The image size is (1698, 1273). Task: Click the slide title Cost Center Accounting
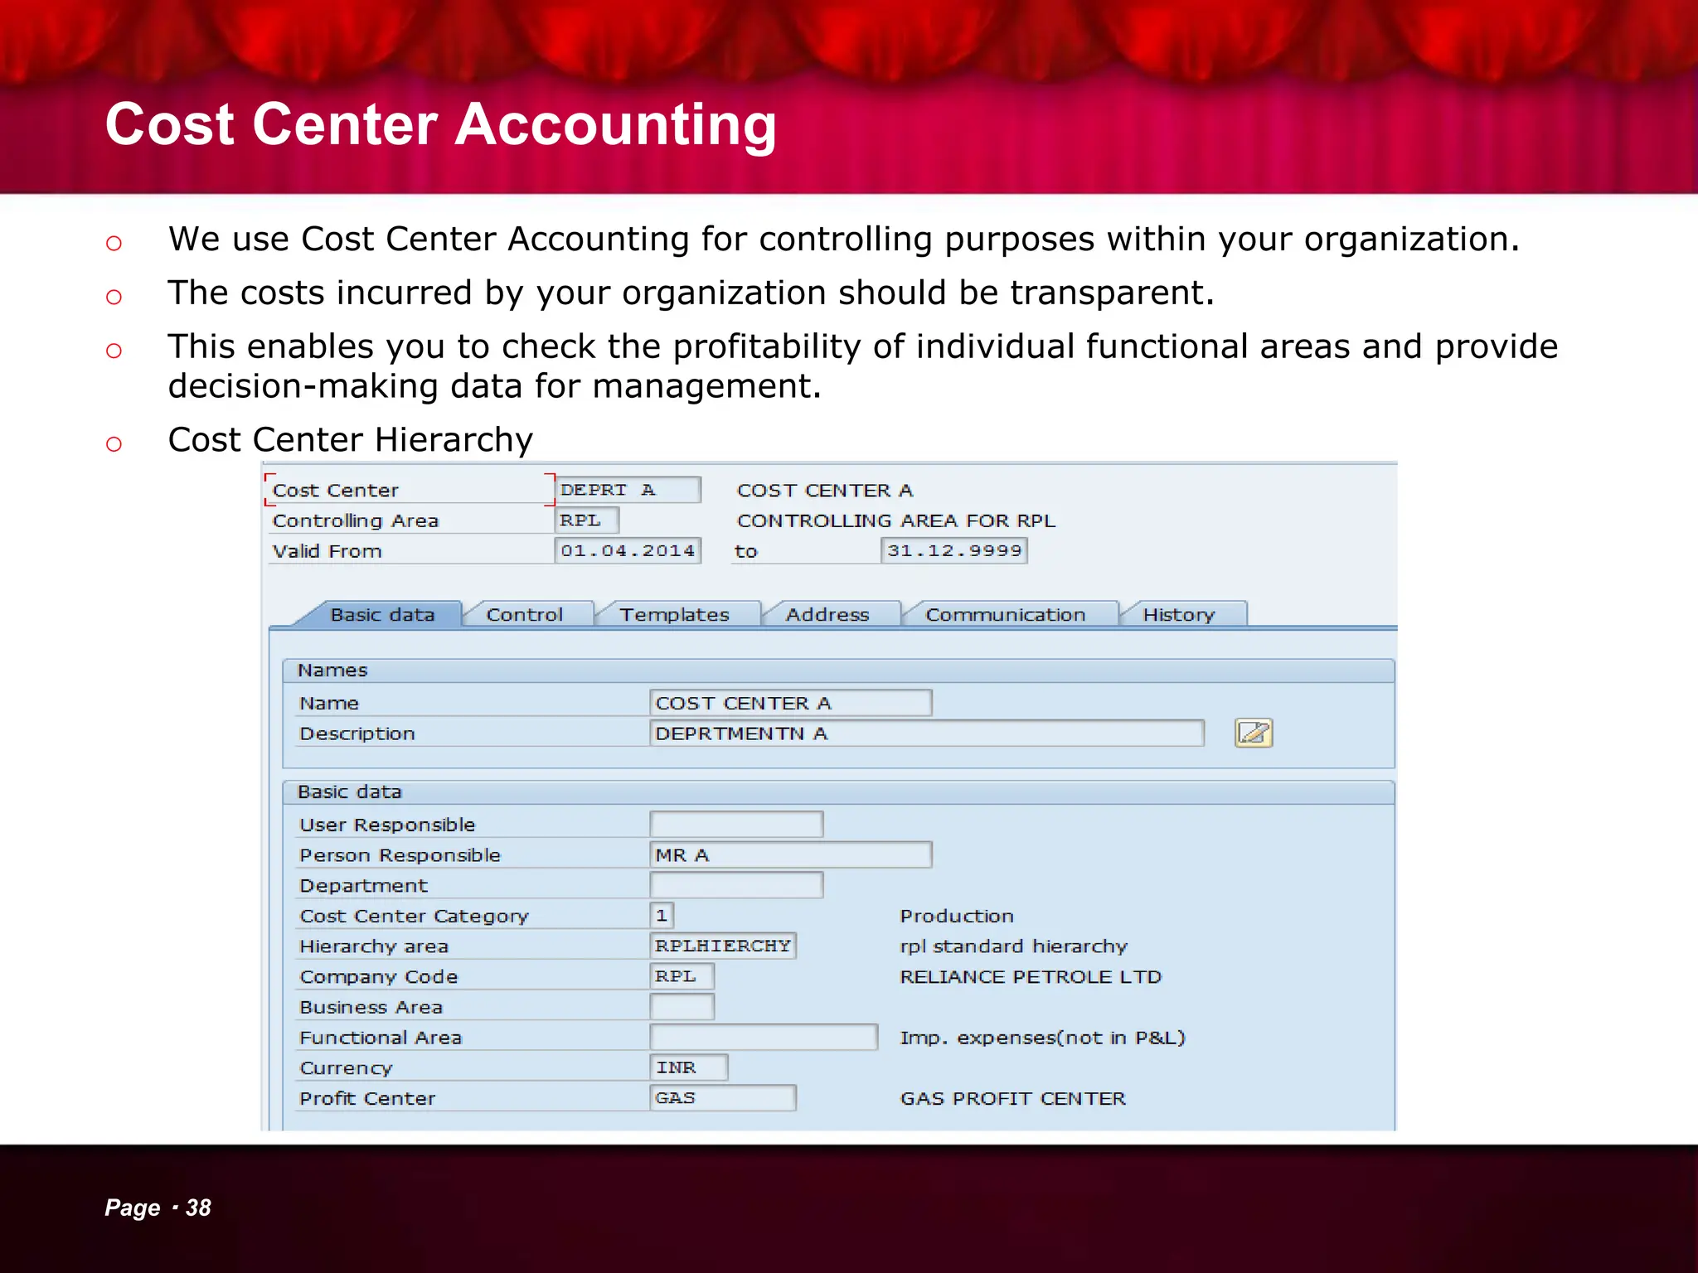click(x=441, y=124)
